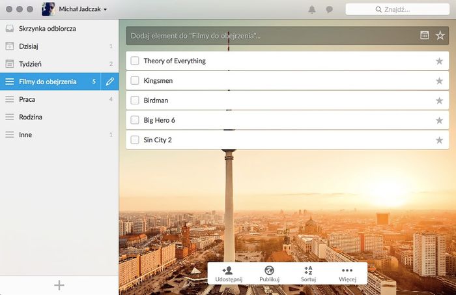This screenshot has width=456, height=295.
Task: Click the pencil edit icon for Filmy do obejrzenia
Action: (109, 82)
